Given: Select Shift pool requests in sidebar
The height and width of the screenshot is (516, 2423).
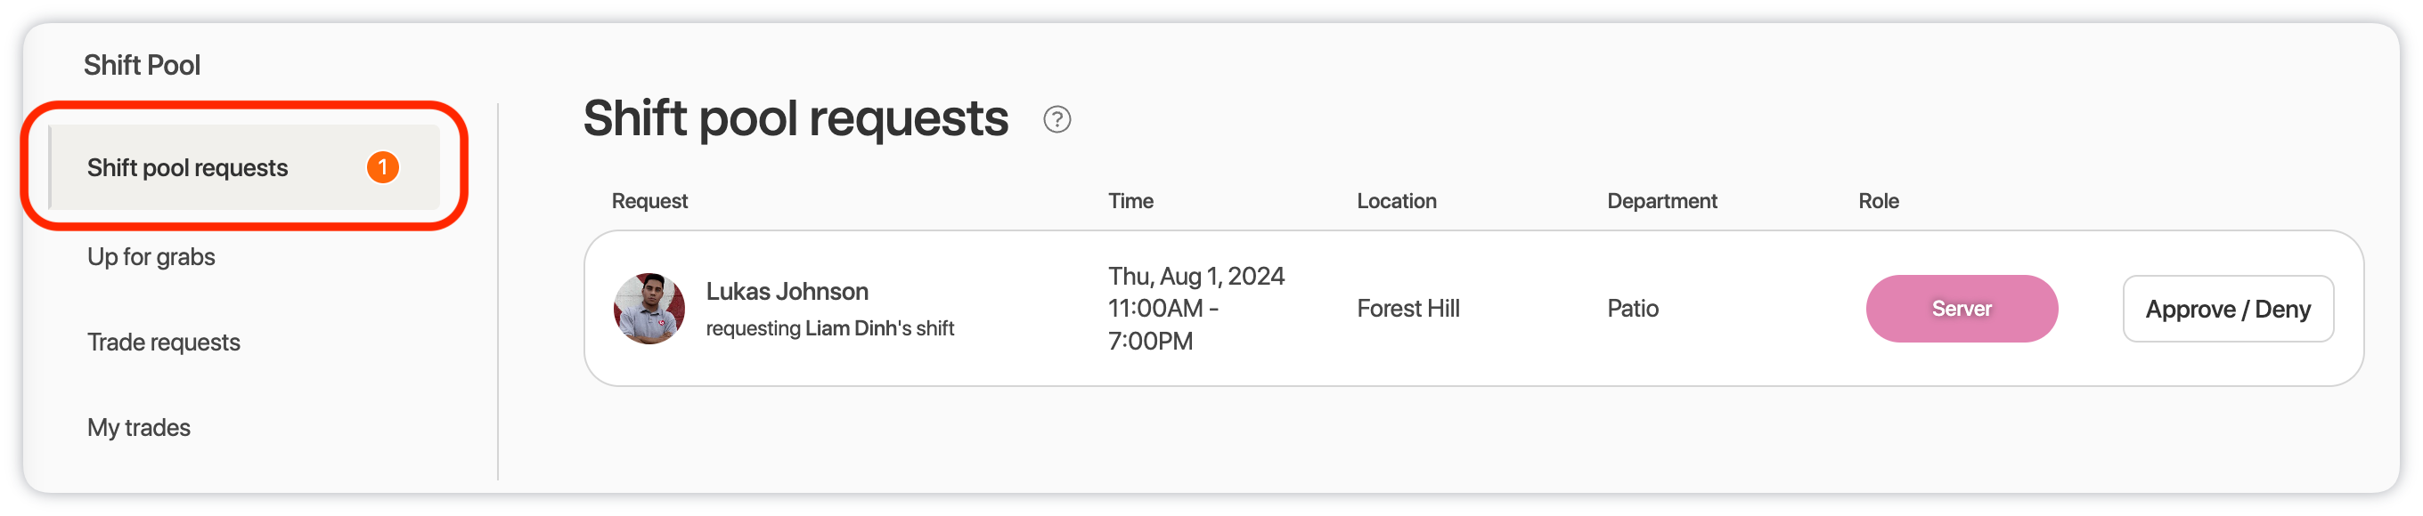Looking at the screenshot, I should 245,167.
